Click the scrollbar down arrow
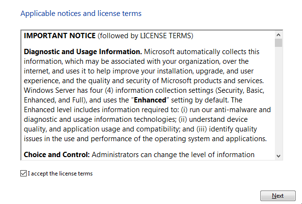 tap(278, 156)
